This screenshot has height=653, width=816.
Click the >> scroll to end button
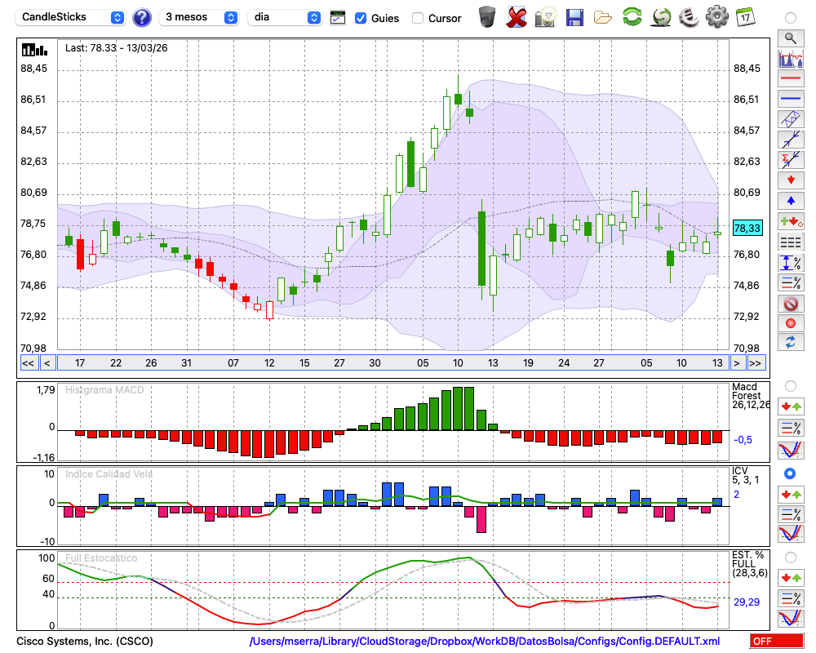pos(756,363)
